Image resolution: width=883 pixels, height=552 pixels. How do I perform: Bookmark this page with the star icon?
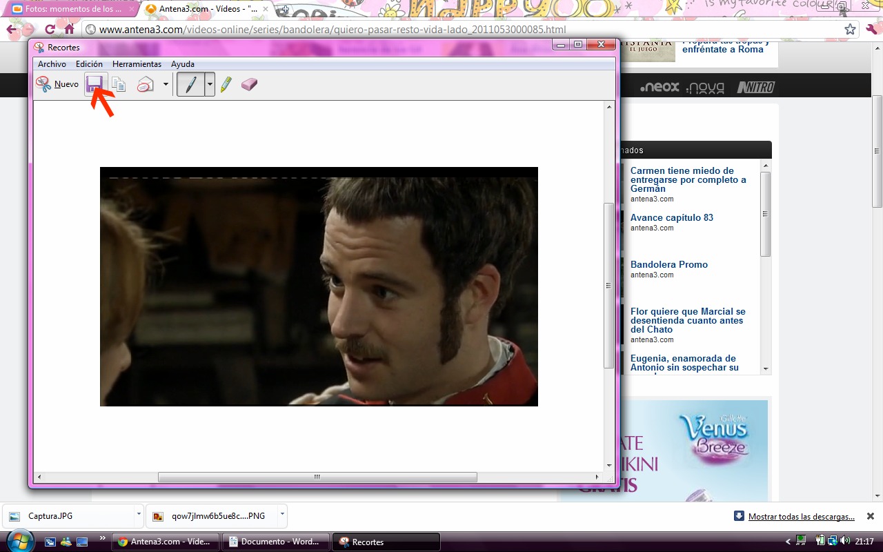850,30
